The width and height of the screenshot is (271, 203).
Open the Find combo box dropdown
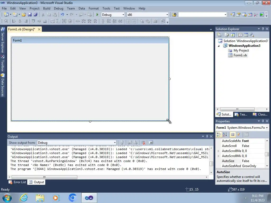[225, 15]
